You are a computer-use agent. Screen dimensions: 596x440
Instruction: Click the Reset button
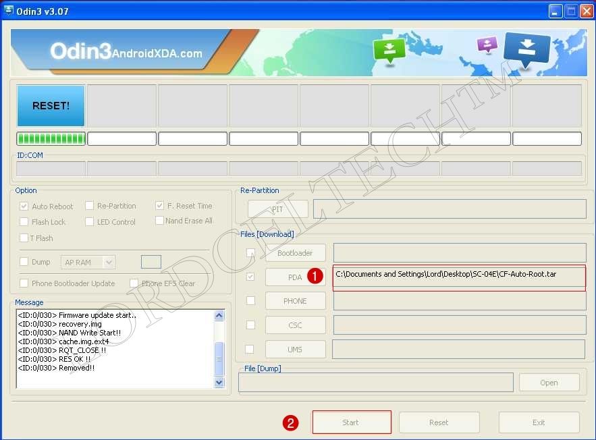[x=439, y=422]
